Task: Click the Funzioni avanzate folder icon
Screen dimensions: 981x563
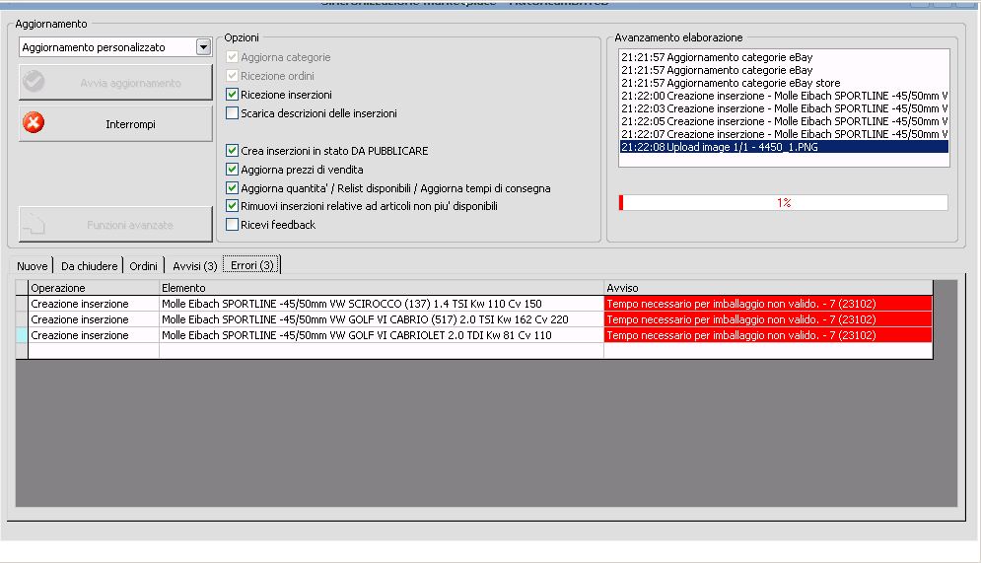Action: click(35, 224)
